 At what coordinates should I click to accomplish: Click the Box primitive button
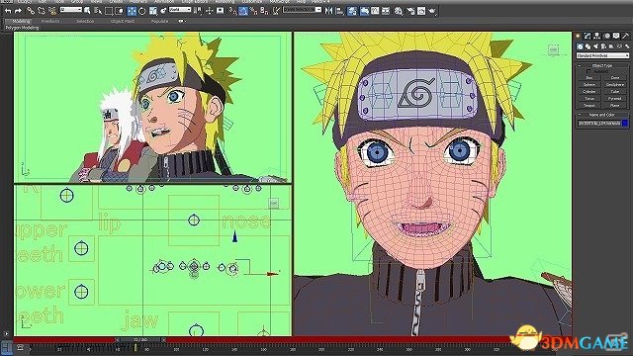[x=589, y=78]
